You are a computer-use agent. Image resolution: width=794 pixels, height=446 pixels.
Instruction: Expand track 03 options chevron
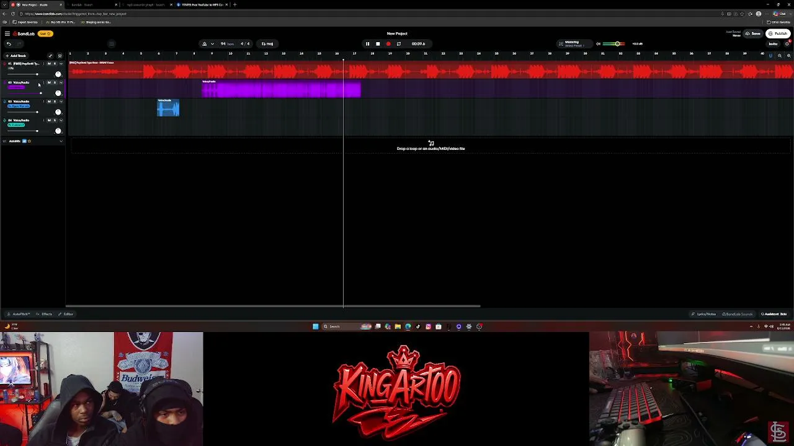click(x=61, y=102)
